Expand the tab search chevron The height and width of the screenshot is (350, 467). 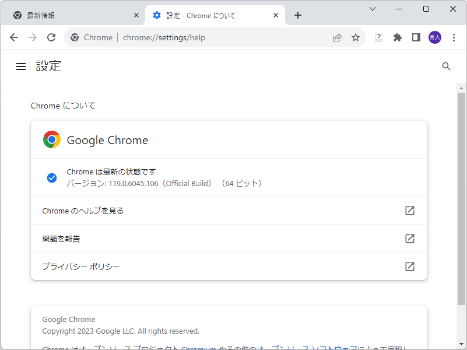[x=373, y=9]
